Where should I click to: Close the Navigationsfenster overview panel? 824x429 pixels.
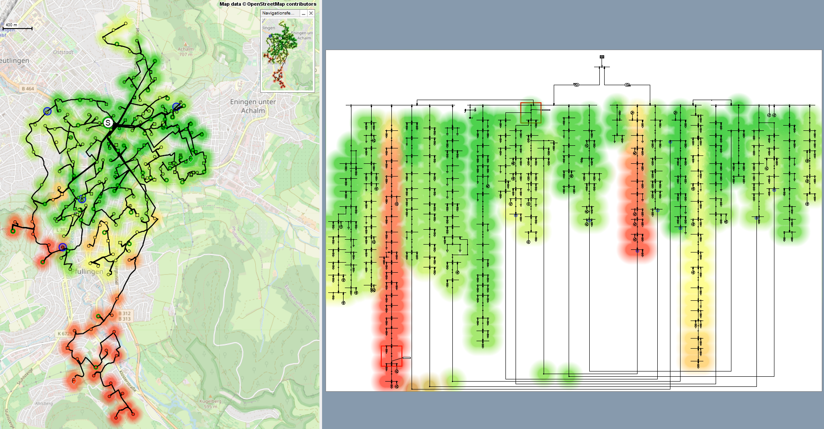[311, 13]
